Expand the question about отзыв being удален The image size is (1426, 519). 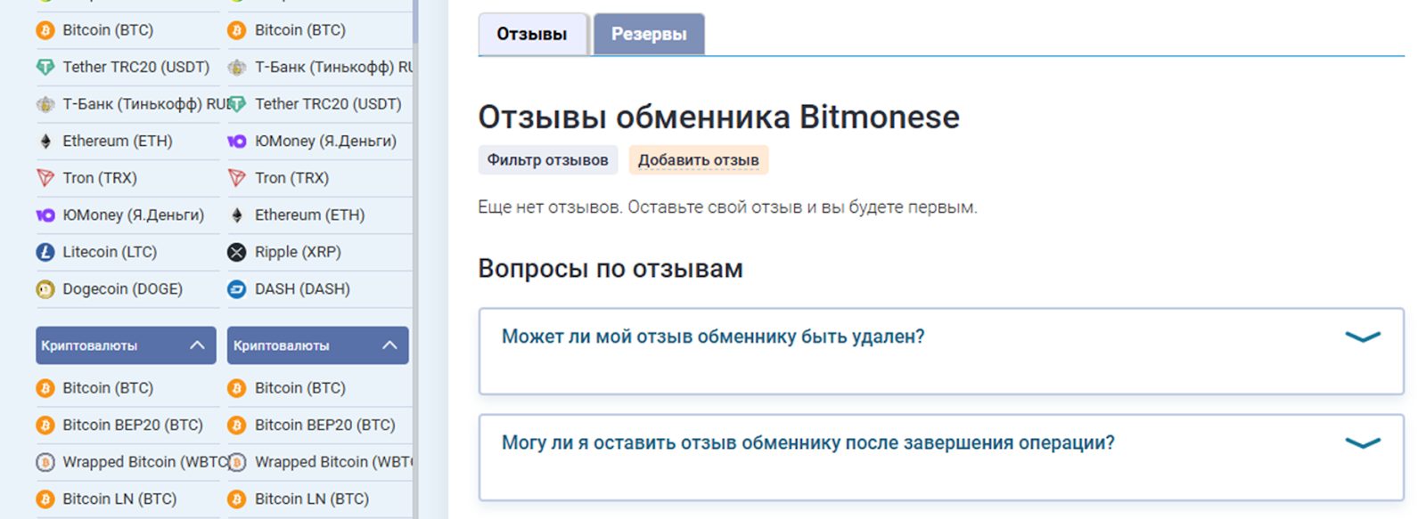pyautogui.click(x=1362, y=337)
